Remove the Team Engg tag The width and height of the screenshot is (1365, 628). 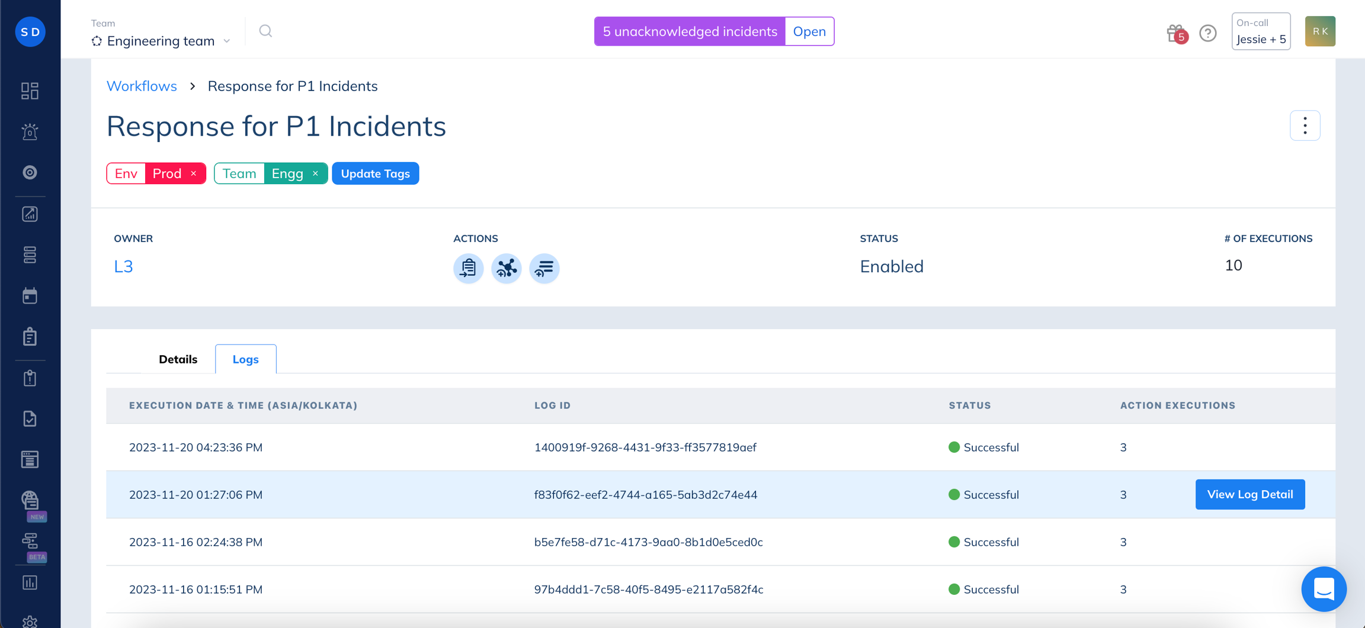[315, 173]
